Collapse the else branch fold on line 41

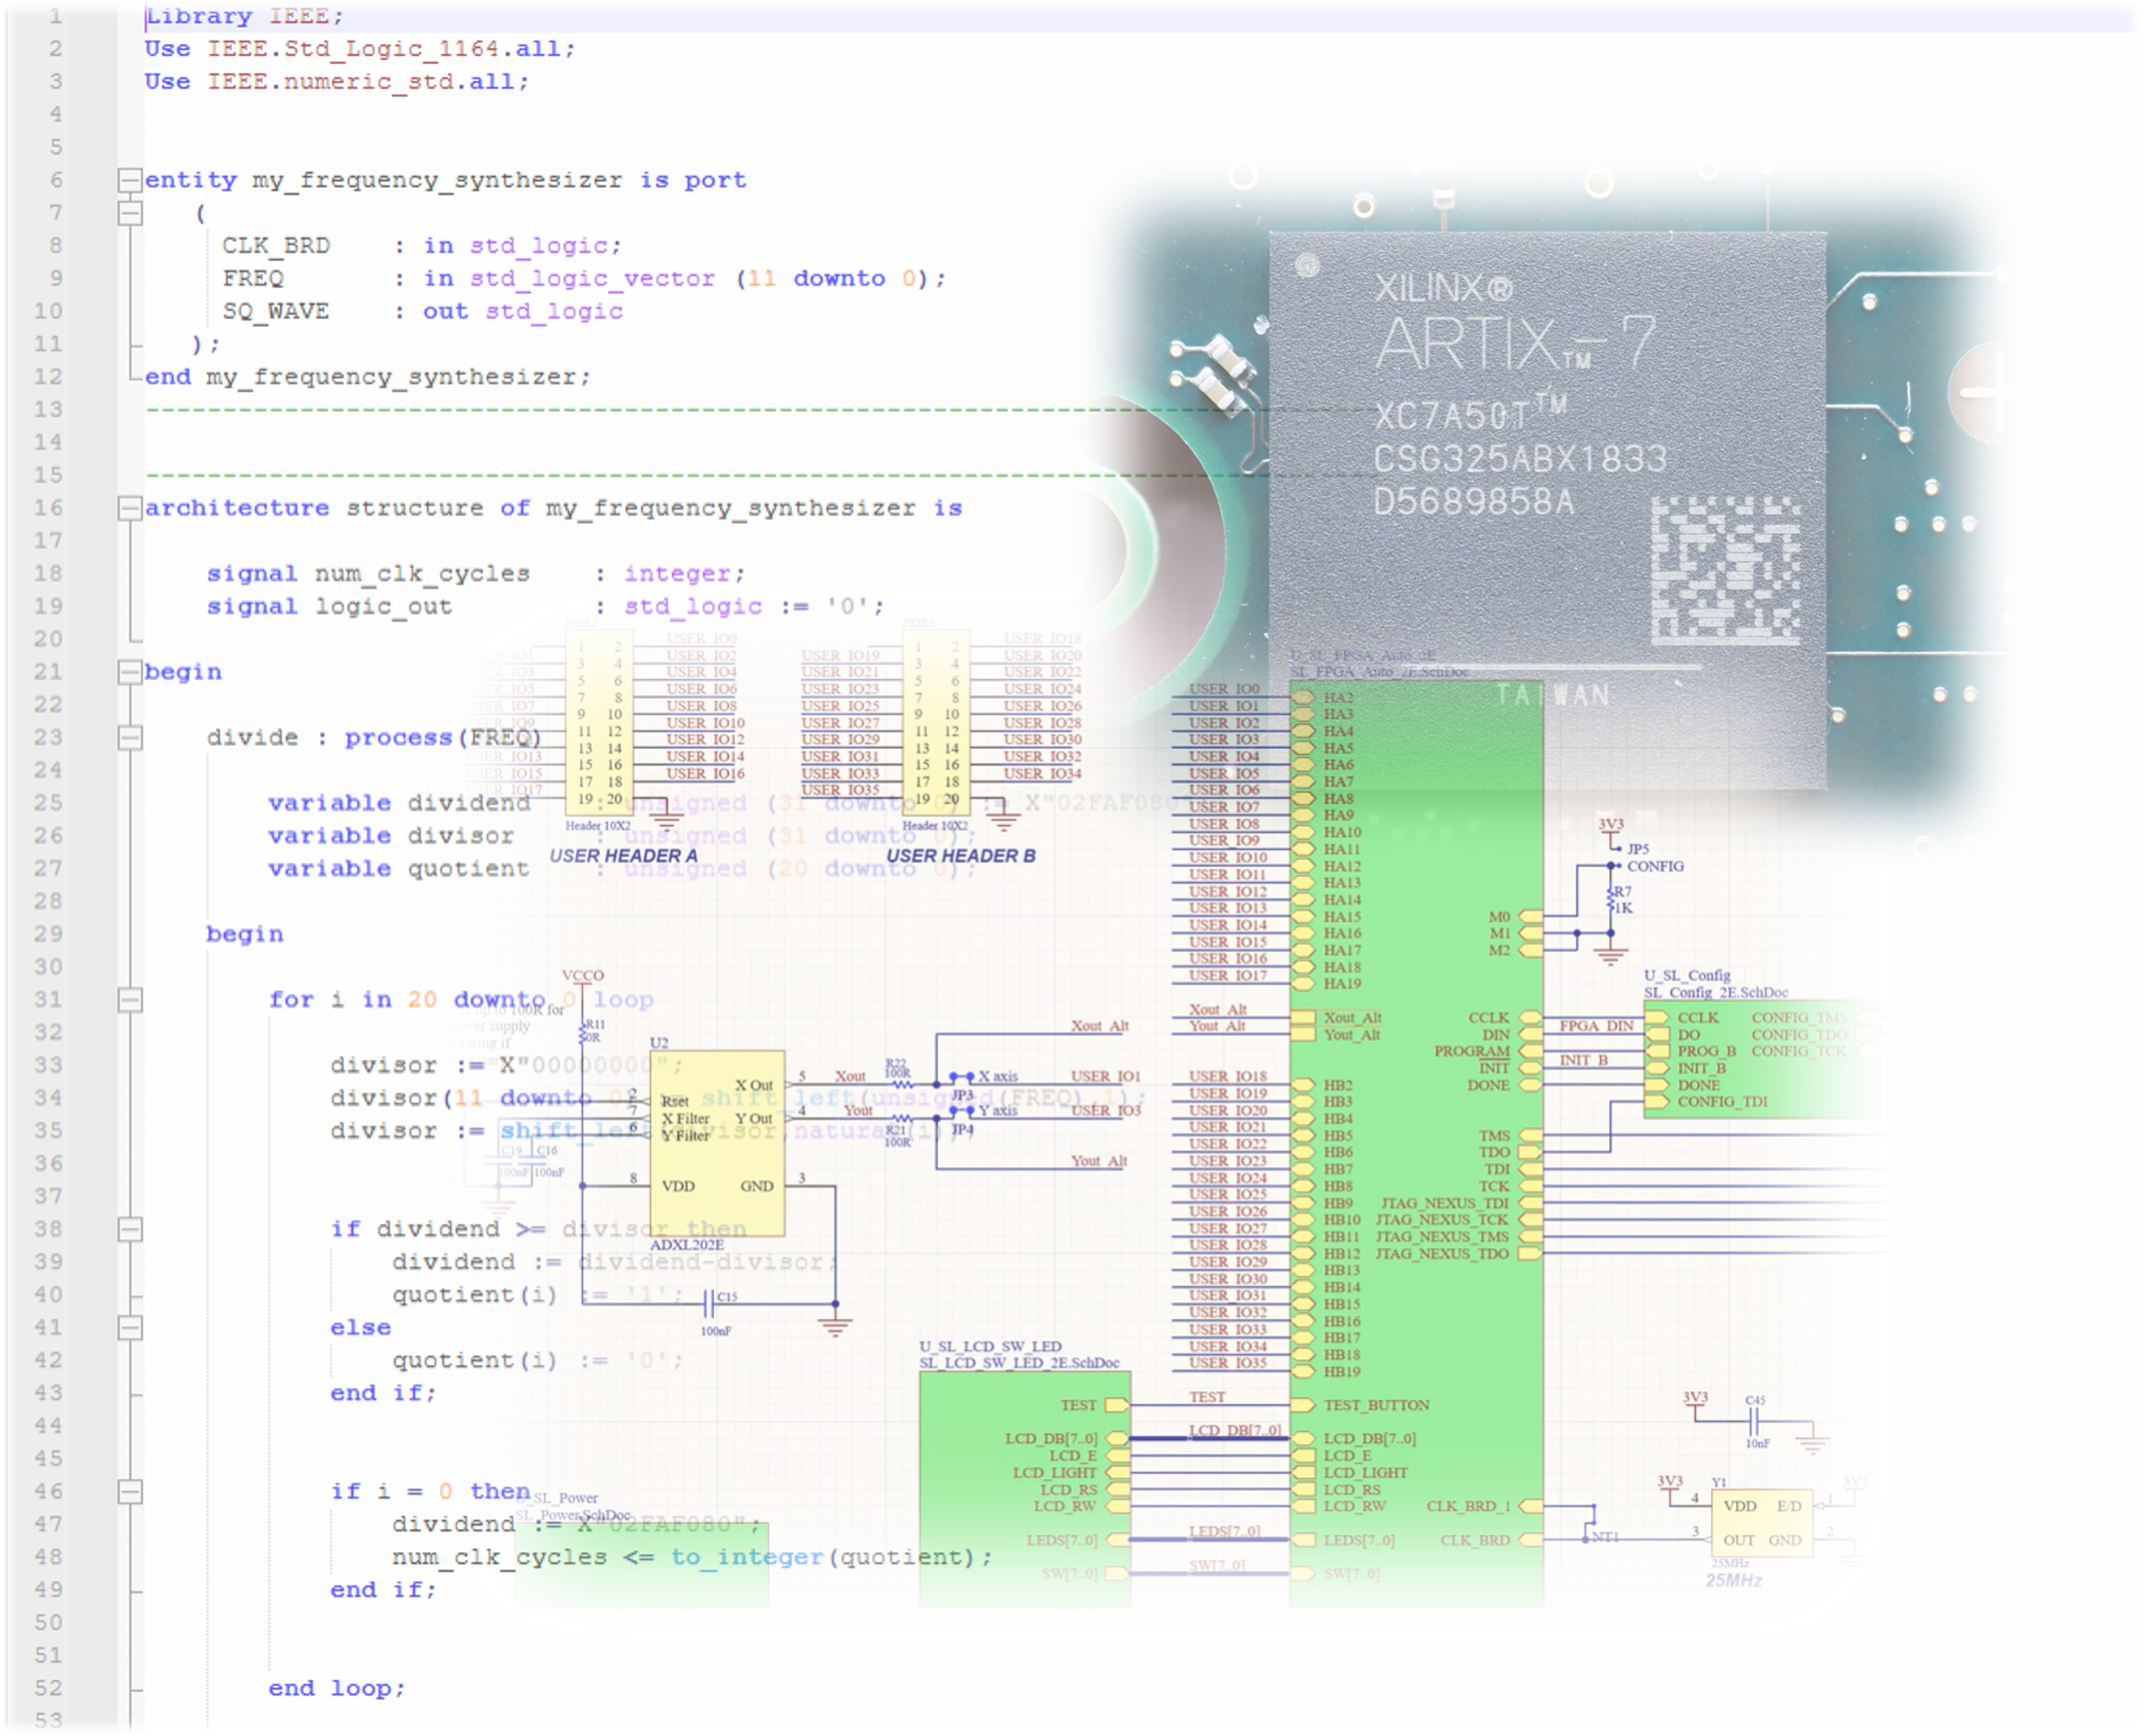[x=130, y=1328]
